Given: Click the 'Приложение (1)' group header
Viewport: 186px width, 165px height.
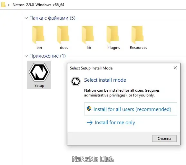Looking at the screenshot, I should tap(47, 56).
